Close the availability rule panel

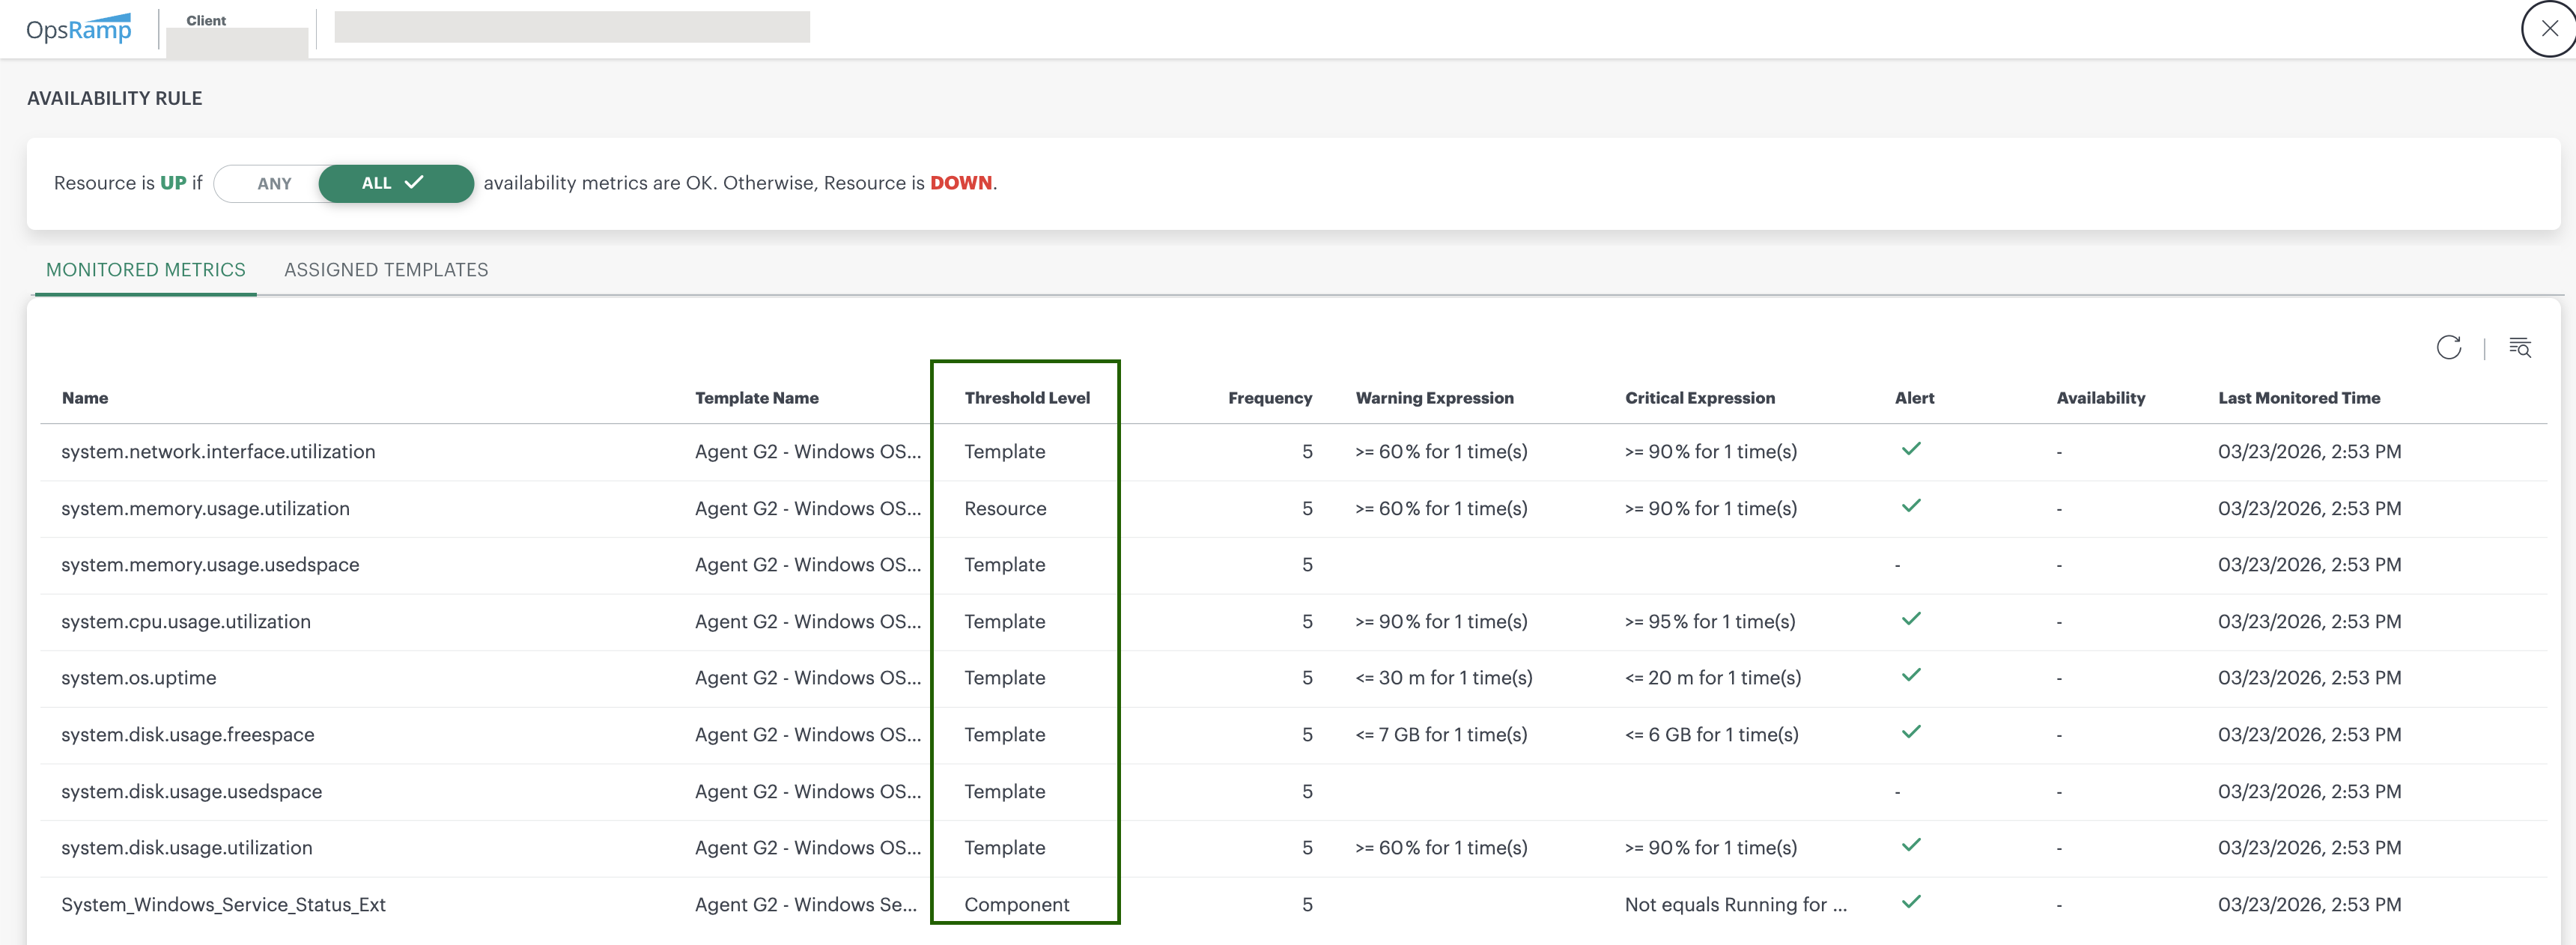point(2548,28)
